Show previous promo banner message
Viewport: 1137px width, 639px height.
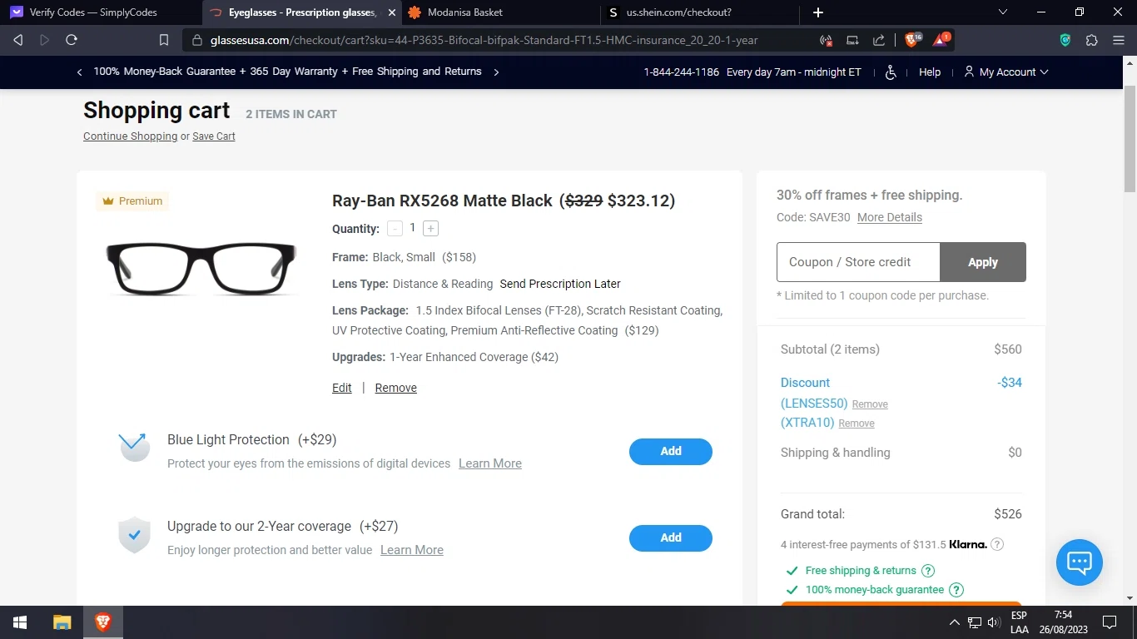tap(79, 72)
